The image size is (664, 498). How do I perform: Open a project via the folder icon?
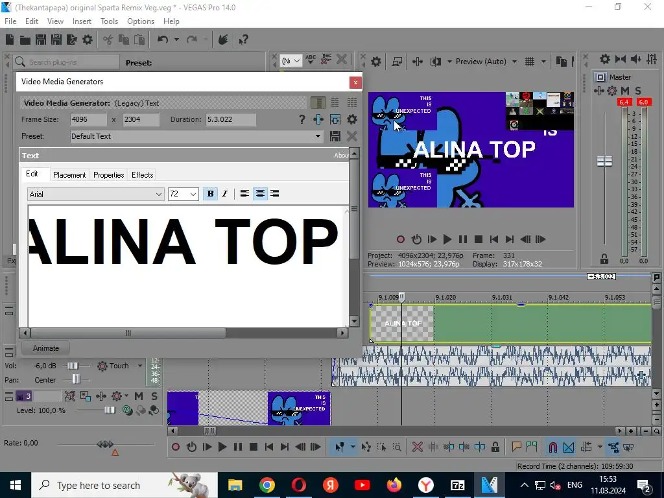point(25,40)
